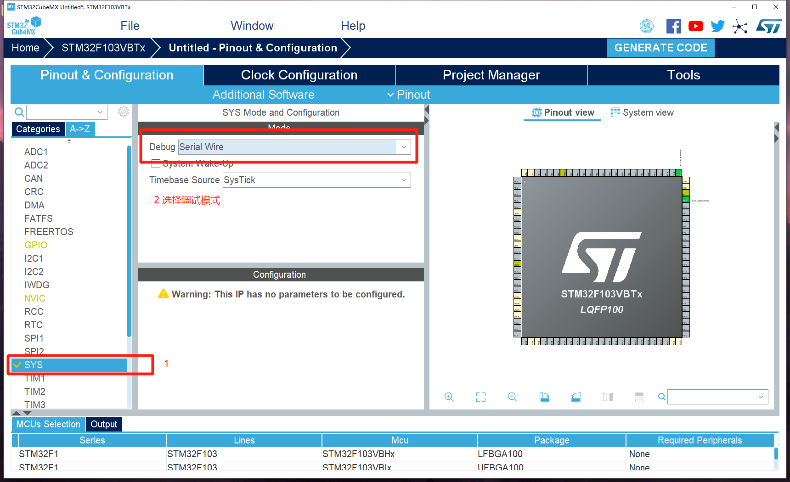Screen dimensions: 790x482
Task: Open the Window menu
Action: pyautogui.click(x=252, y=26)
